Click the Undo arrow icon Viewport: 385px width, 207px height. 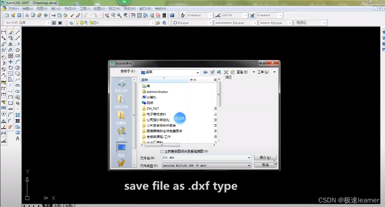pos(86,15)
